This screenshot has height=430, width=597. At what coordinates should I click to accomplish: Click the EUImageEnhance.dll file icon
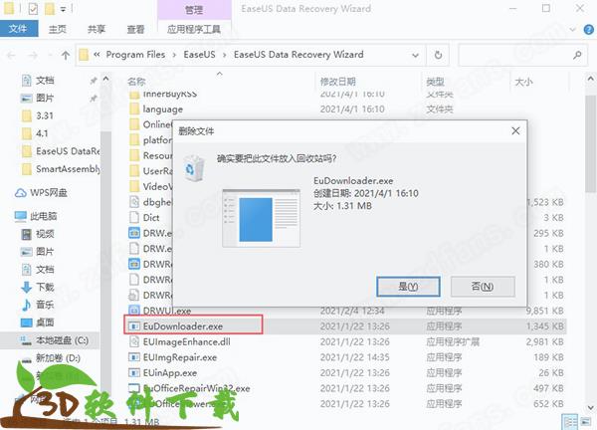[134, 342]
